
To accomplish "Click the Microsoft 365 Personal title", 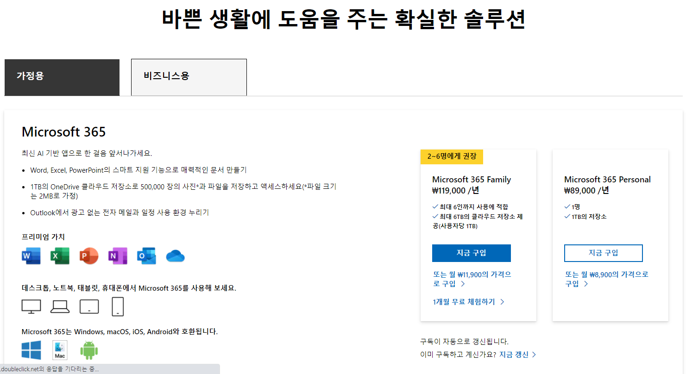I will point(607,180).
